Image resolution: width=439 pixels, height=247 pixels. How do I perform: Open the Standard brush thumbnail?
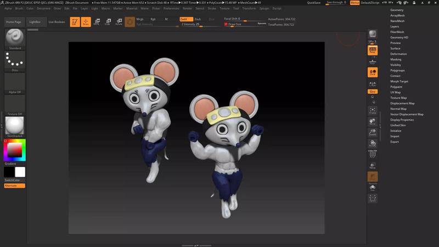coord(15,38)
